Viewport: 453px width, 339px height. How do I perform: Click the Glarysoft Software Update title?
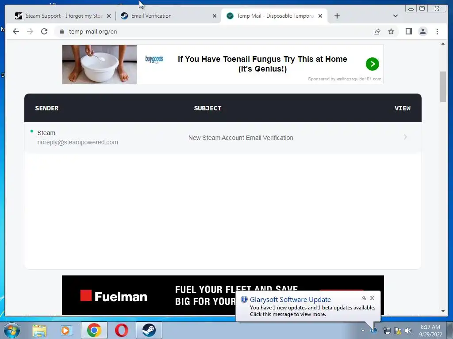[290, 300]
